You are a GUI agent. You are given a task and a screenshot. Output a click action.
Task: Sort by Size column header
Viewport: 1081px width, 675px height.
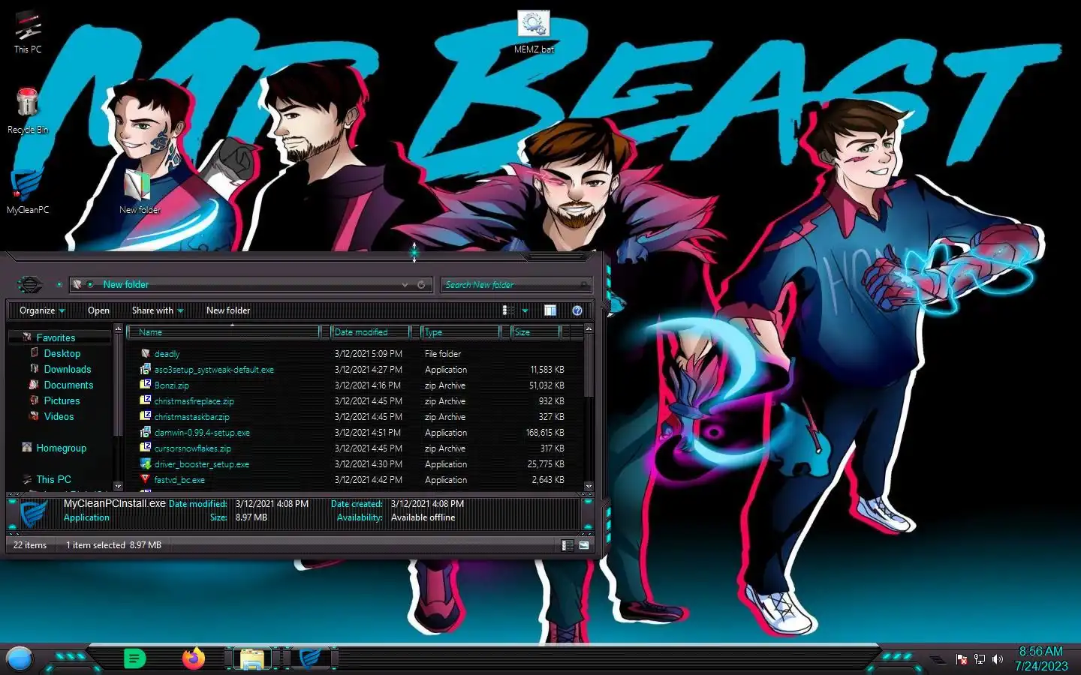(536, 332)
